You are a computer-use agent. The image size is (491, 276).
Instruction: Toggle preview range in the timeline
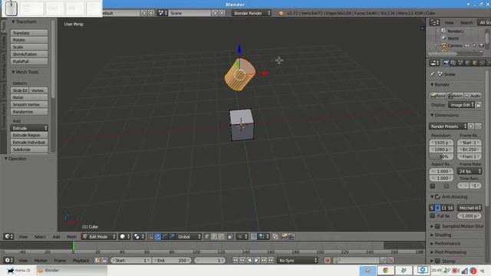pos(97,260)
